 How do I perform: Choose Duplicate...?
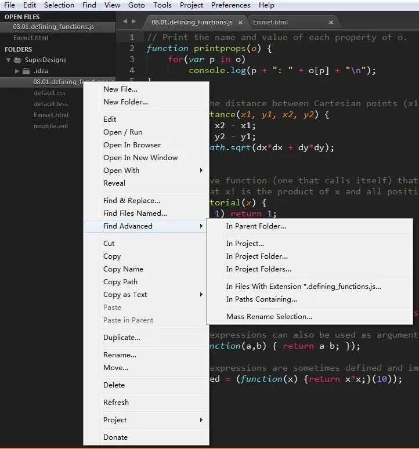(x=146, y=337)
